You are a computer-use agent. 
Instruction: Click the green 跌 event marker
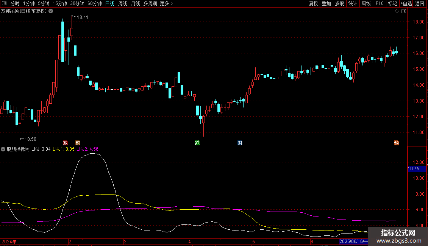(x=197, y=143)
